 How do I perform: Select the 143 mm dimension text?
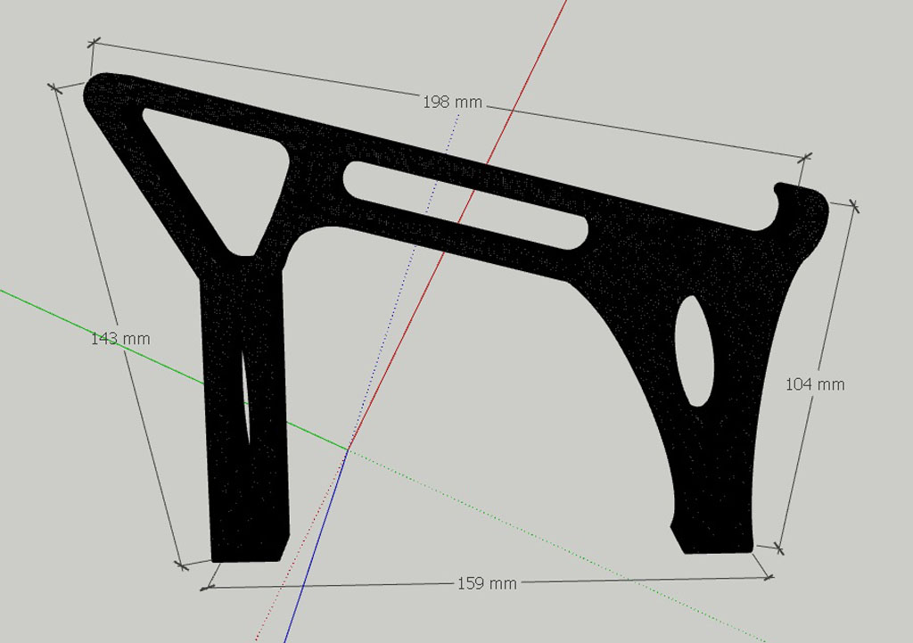pyautogui.click(x=120, y=339)
